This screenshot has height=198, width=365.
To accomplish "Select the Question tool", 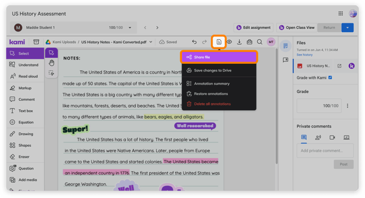I will (25, 169).
